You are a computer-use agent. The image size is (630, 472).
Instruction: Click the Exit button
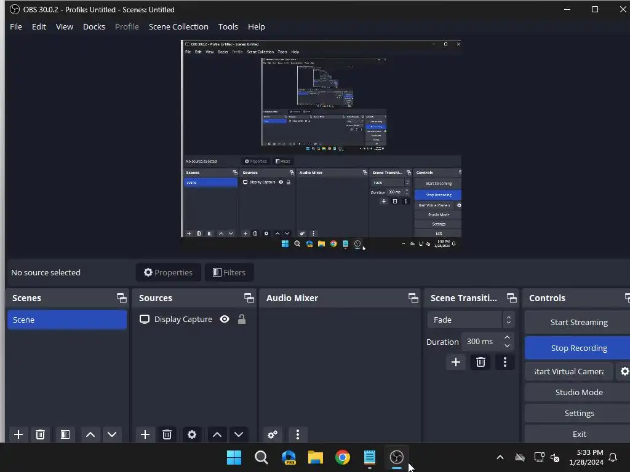pyautogui.click(x=578, y=435)
